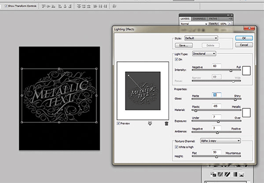This screenshot has height=183, width=264.
Task: Click the Intensity value field showing 60
Action: 217,66
